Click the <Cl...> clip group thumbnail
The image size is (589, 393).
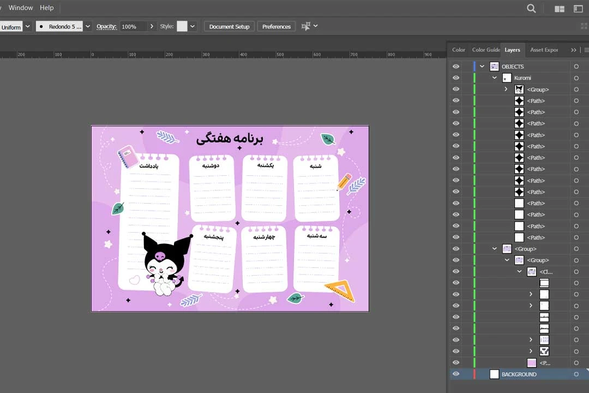532,271
